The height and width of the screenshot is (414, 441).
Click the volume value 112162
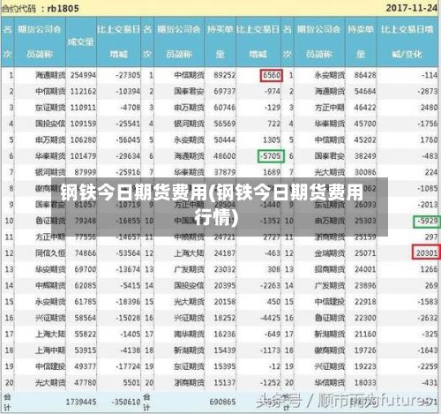83,92
